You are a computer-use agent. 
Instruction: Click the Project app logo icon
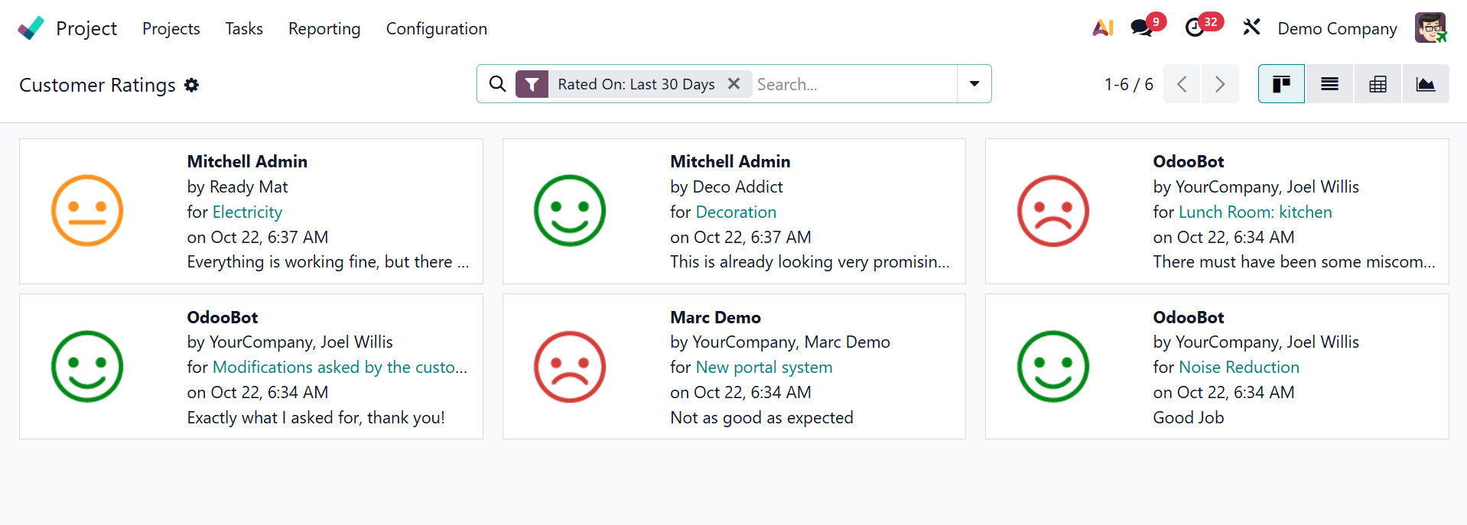31,28
